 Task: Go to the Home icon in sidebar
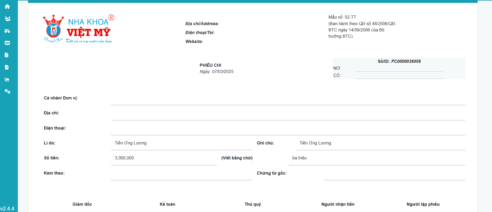pos(7,7)
